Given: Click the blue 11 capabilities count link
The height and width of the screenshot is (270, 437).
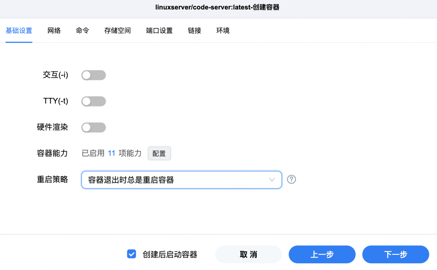Looking at the screenshot, I should pyautogui.click(x=111, y=153).
